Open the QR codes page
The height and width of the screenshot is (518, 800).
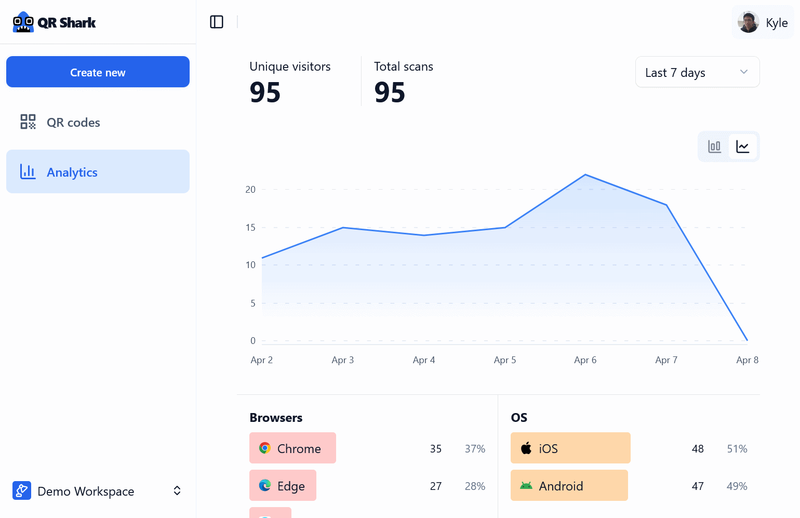point(73,123)
